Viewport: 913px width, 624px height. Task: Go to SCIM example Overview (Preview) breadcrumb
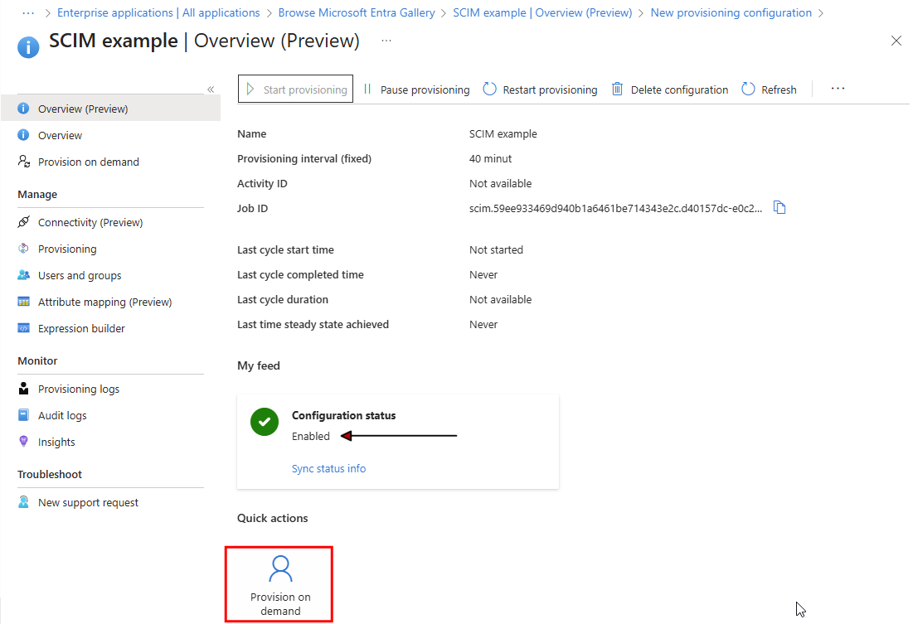(x=542, y=12)
